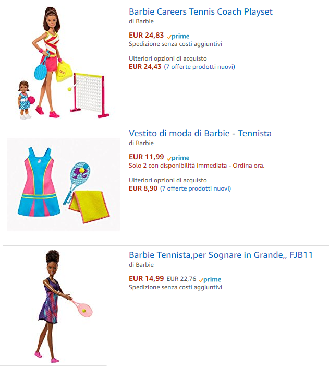
Task: View 7 offerte prodotti nuovi for Tennista dress
Action: tap(196, 188)
